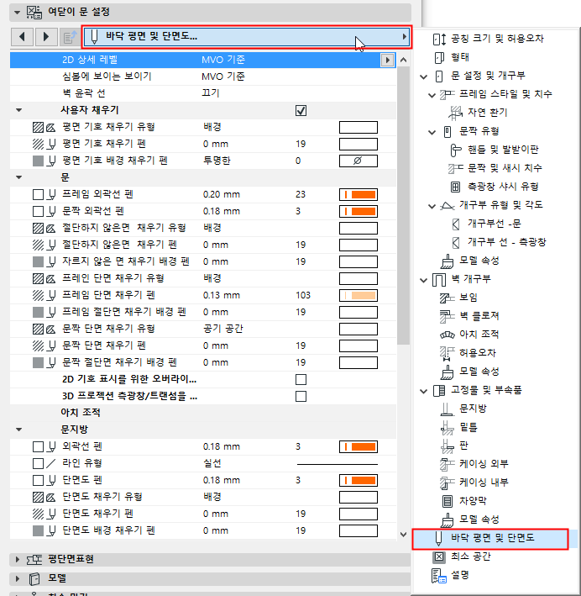The image size is (581, 596).
Task: Toggle checkbox next to 문짝 외곽선 펜
Action: pyautogui.click(x=38, y=211)
